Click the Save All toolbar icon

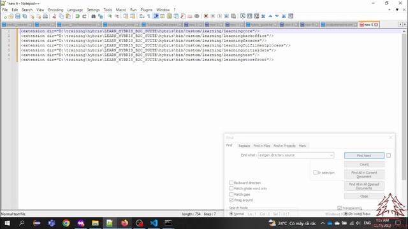click(25, 17)
